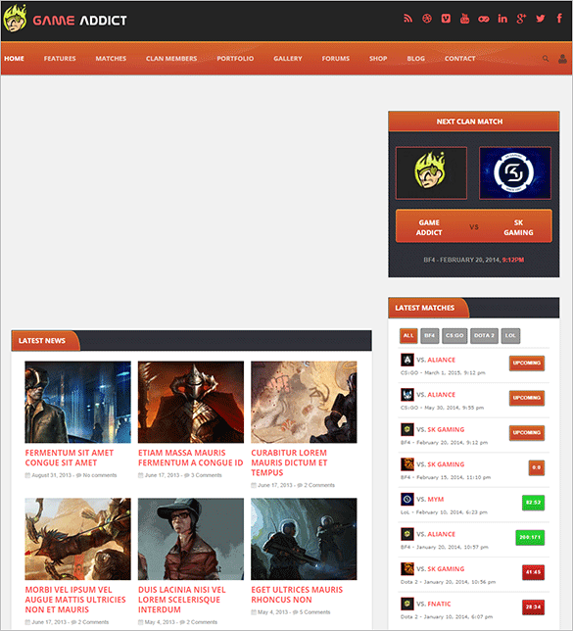Open the Google Plus icon
The image size is (573, 631).
pos(521,19)
